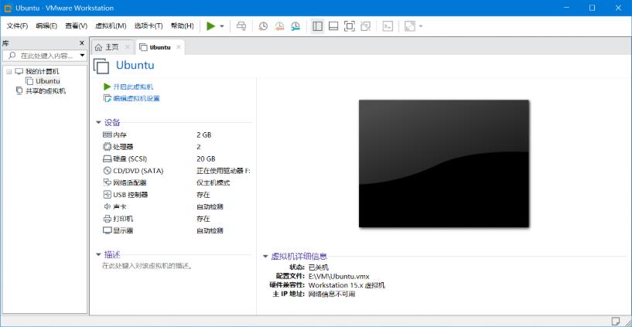Click the monitor icon beside 显示器
Screen dimensions: 632x327
click(108, 230)
